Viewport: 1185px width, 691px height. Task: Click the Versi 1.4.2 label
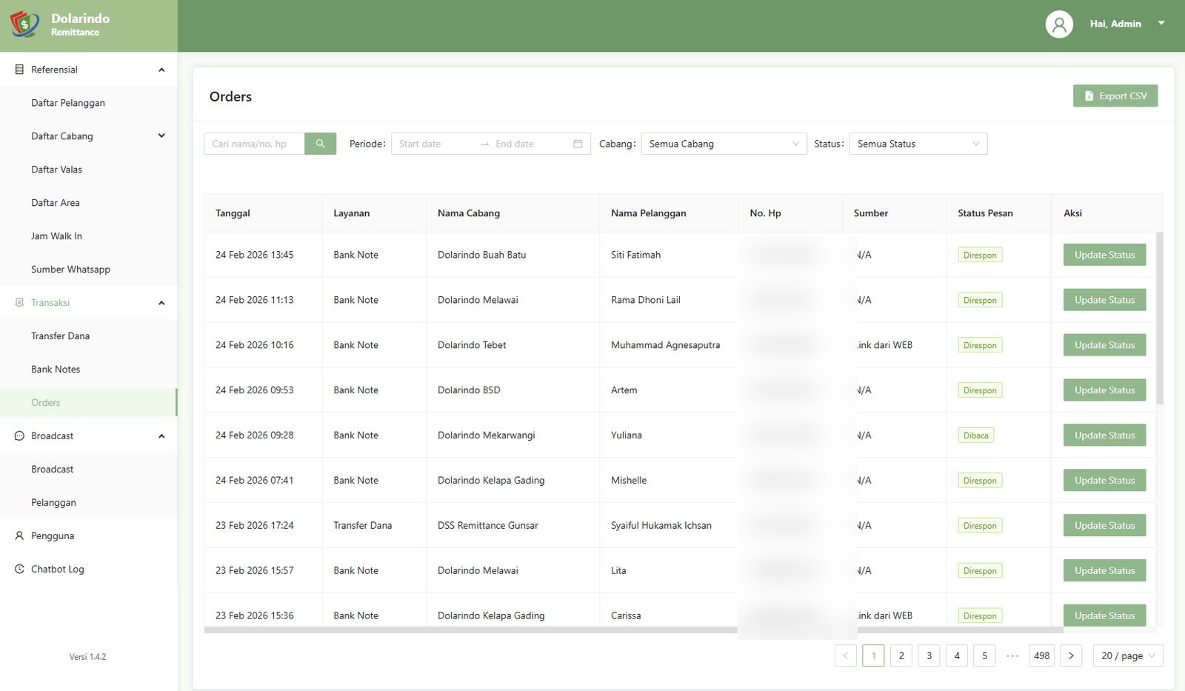click(x=87, y=657)
